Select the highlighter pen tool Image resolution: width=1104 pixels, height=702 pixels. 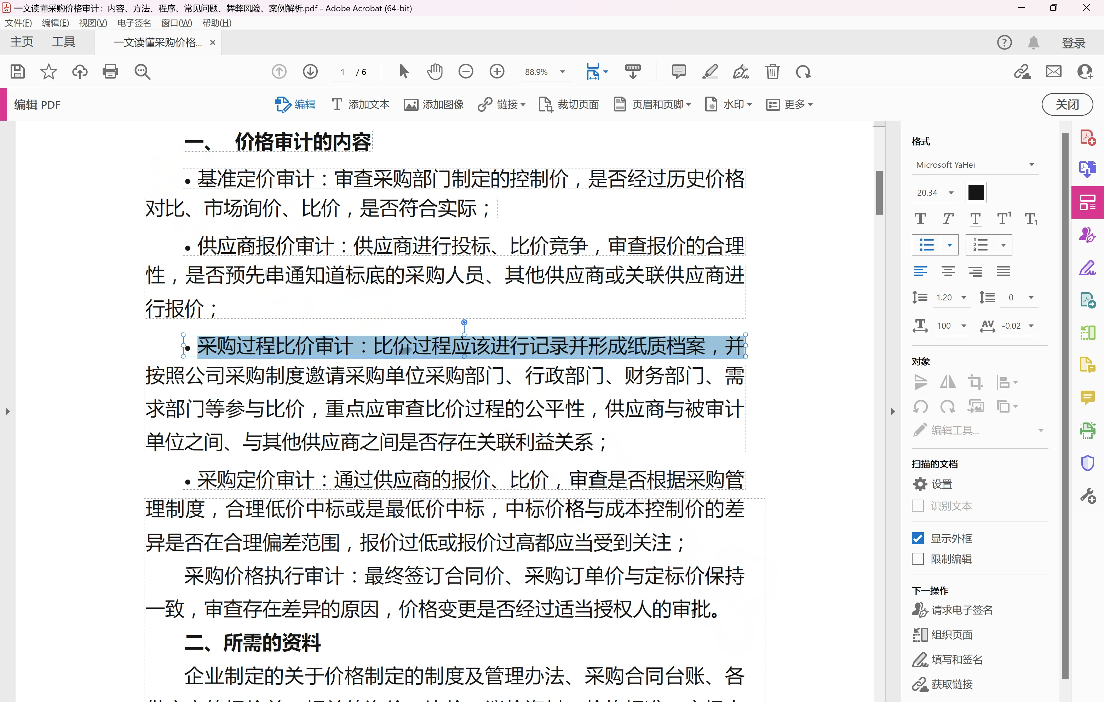[710, 71]
